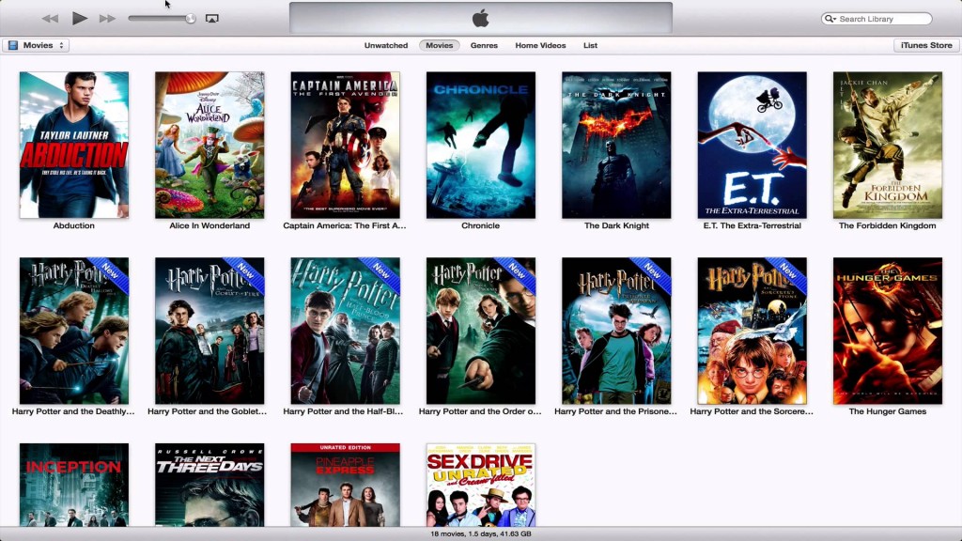
Task: Open the Movies library dropdown
Action: (x=35, y=45)
